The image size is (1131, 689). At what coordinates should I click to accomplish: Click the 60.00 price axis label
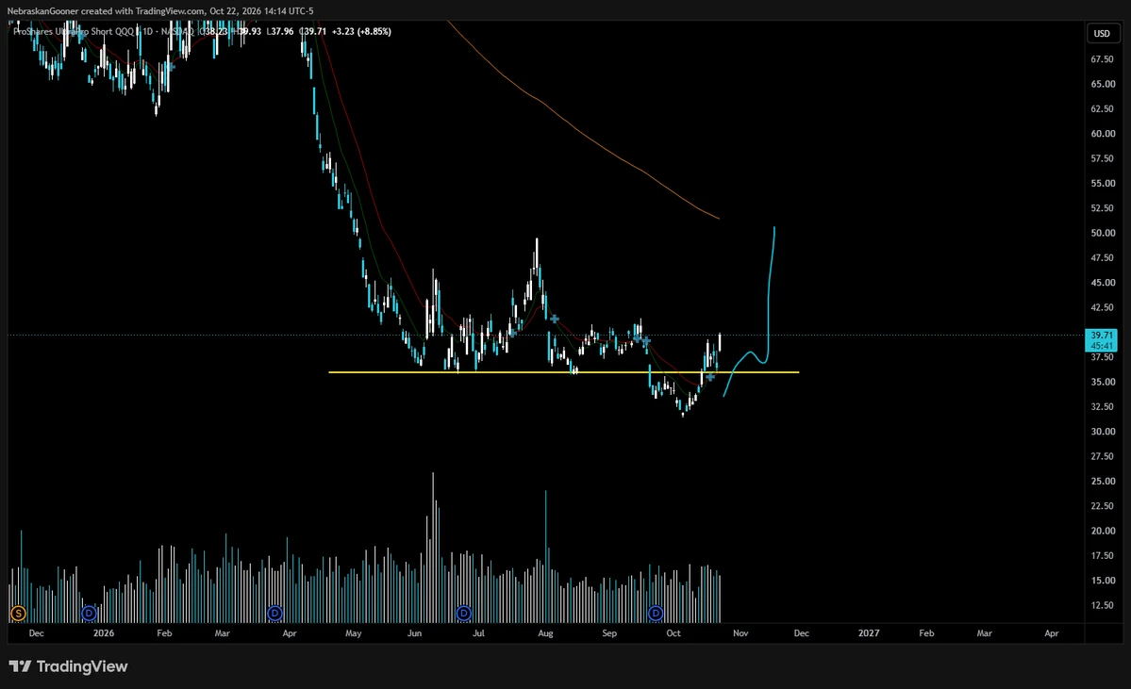tap(1102, 133)
